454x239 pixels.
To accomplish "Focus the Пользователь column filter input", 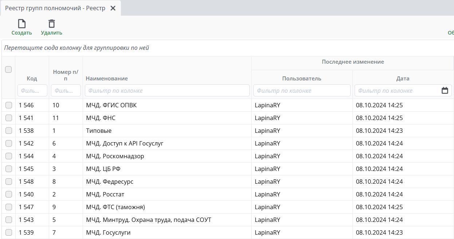I will pyautogui.click(x=302, y=91).
